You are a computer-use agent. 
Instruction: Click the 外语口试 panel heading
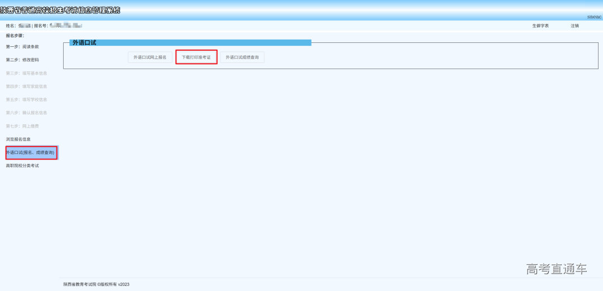pos(84,42)
